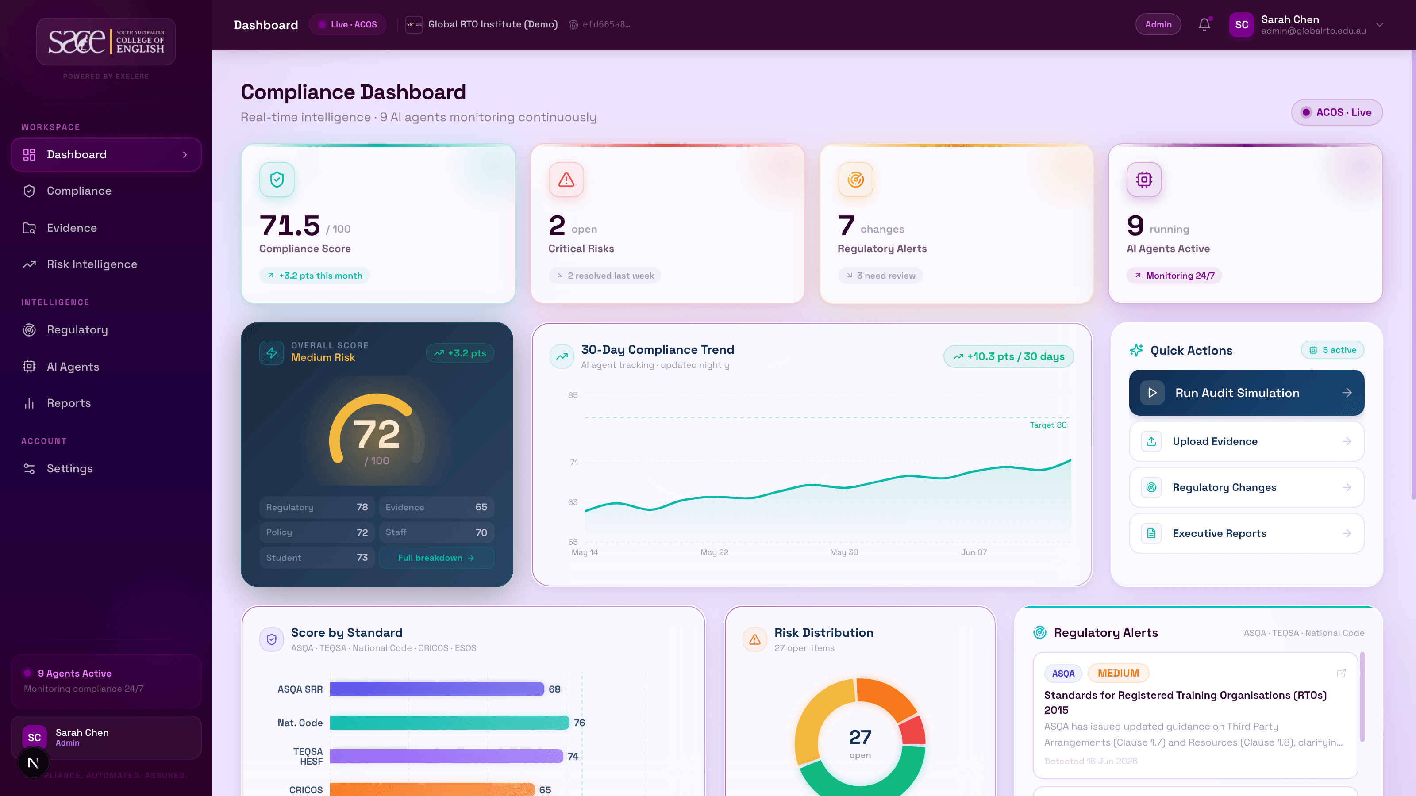Click the 3 need review tag
Screen dimensions: 1416x796
(880, 276)
